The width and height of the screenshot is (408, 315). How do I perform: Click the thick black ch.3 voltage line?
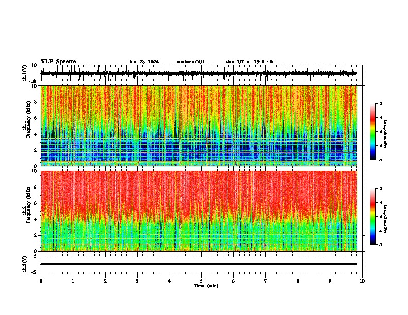click(x=199, y=264)
